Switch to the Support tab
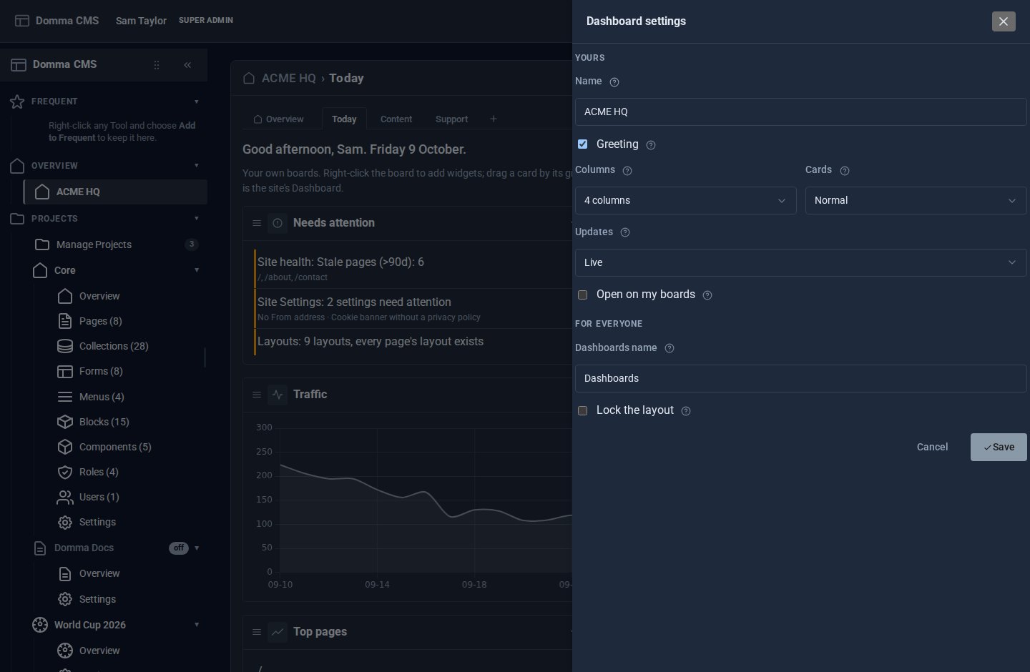1030x672 pixels. 451,119
